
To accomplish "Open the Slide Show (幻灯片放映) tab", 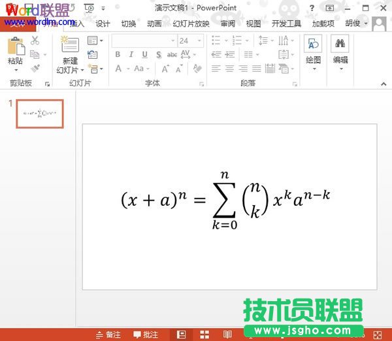I will [191, 24].
